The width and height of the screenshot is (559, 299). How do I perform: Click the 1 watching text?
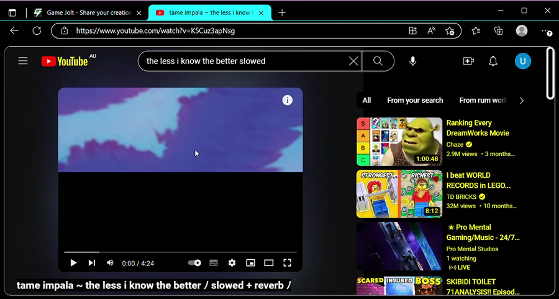(461, 259)
